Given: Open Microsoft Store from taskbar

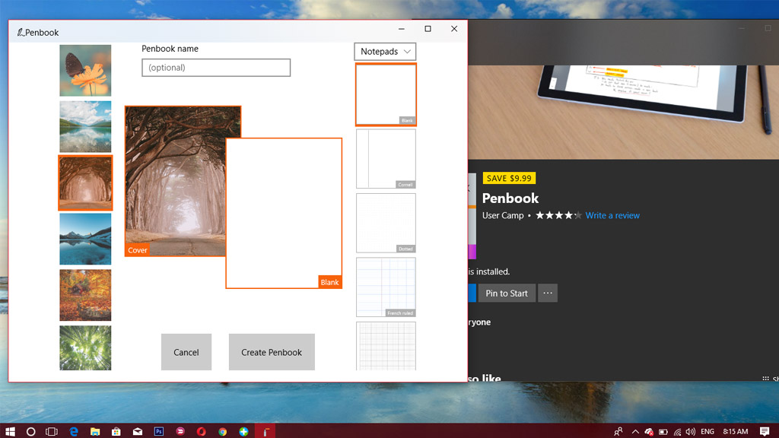Looking at the screenshot, I should pyautogui.click(x=116, y=432).
